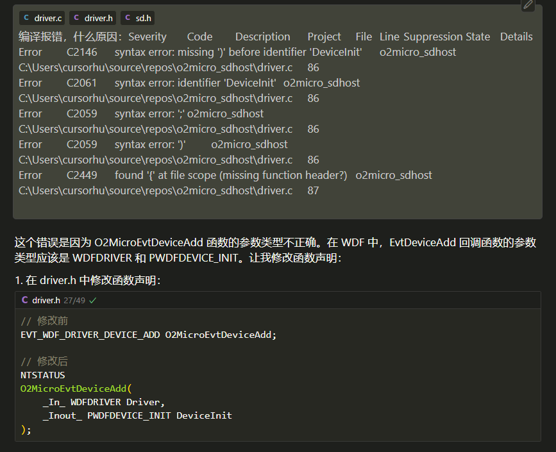Screen dimensions: 556x452
Task: Click the C icon beside driver.h chip
Action: click(x=76, y=18)
